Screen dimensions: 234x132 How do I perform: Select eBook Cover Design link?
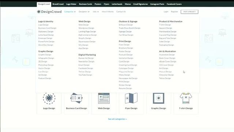tap(168, 62)
